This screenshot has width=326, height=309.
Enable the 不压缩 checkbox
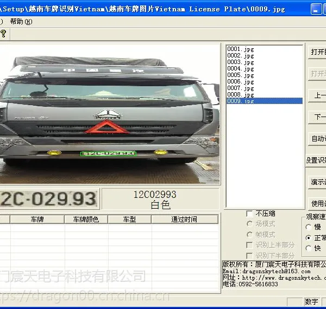pos(249,214)
